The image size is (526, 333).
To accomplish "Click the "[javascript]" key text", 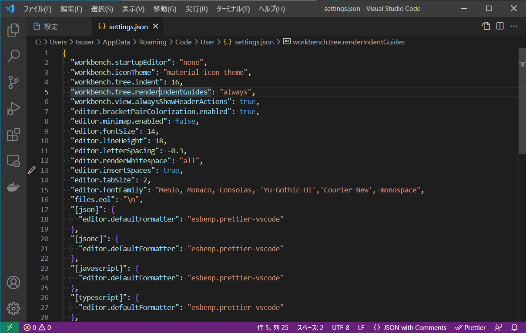I will pyautogui.click(x=99, y=268).
